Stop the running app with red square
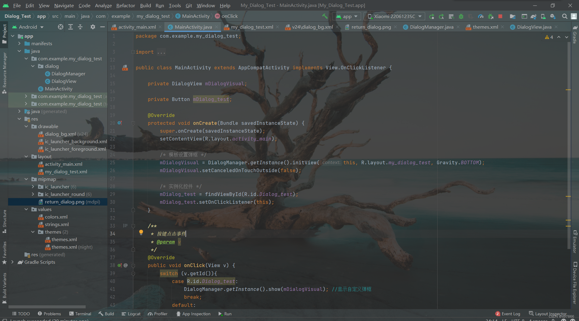 500,16
